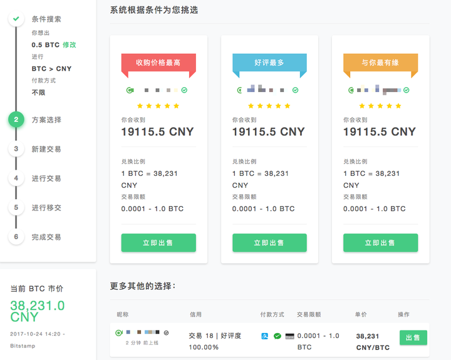This screenshot has width=451, height=360.
Task: Click the red 收购价格最高 ribbon banner
Action: (158, 63)
